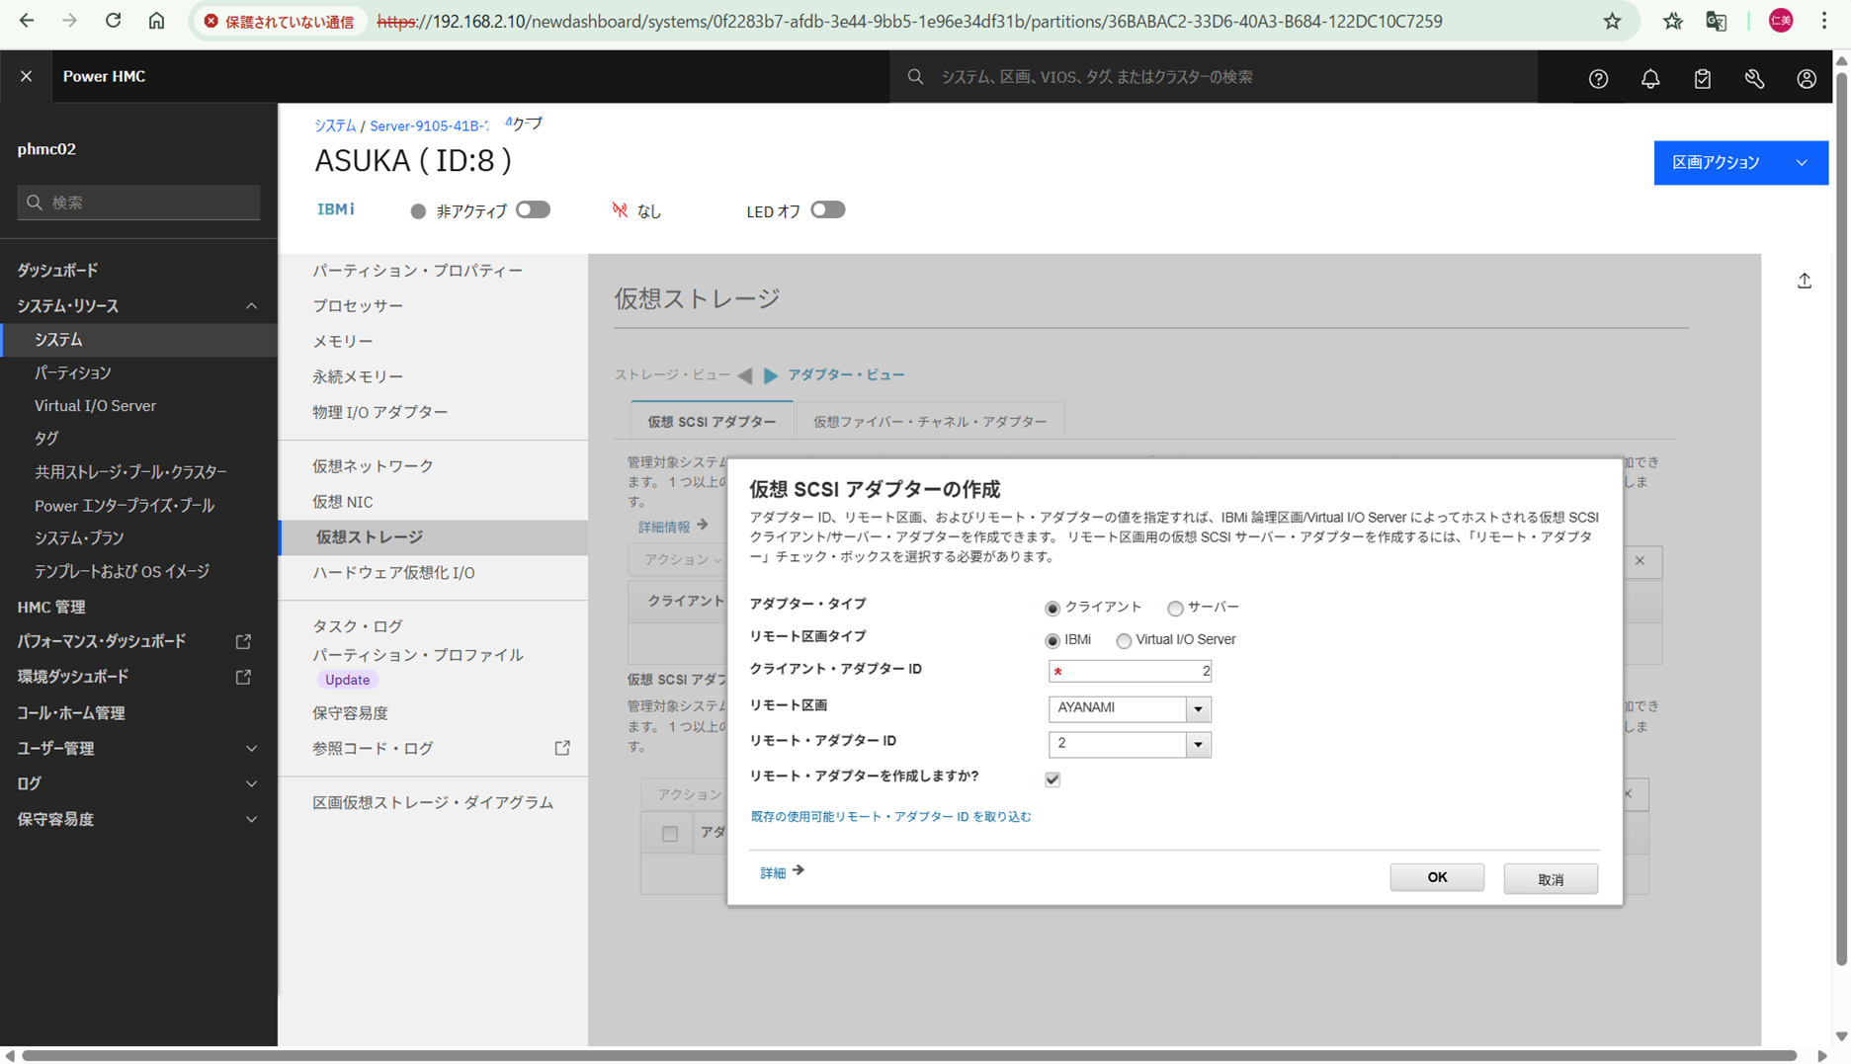Open Google Translate icon in the address bar

pyautogui.click(x=1717, y=20)
